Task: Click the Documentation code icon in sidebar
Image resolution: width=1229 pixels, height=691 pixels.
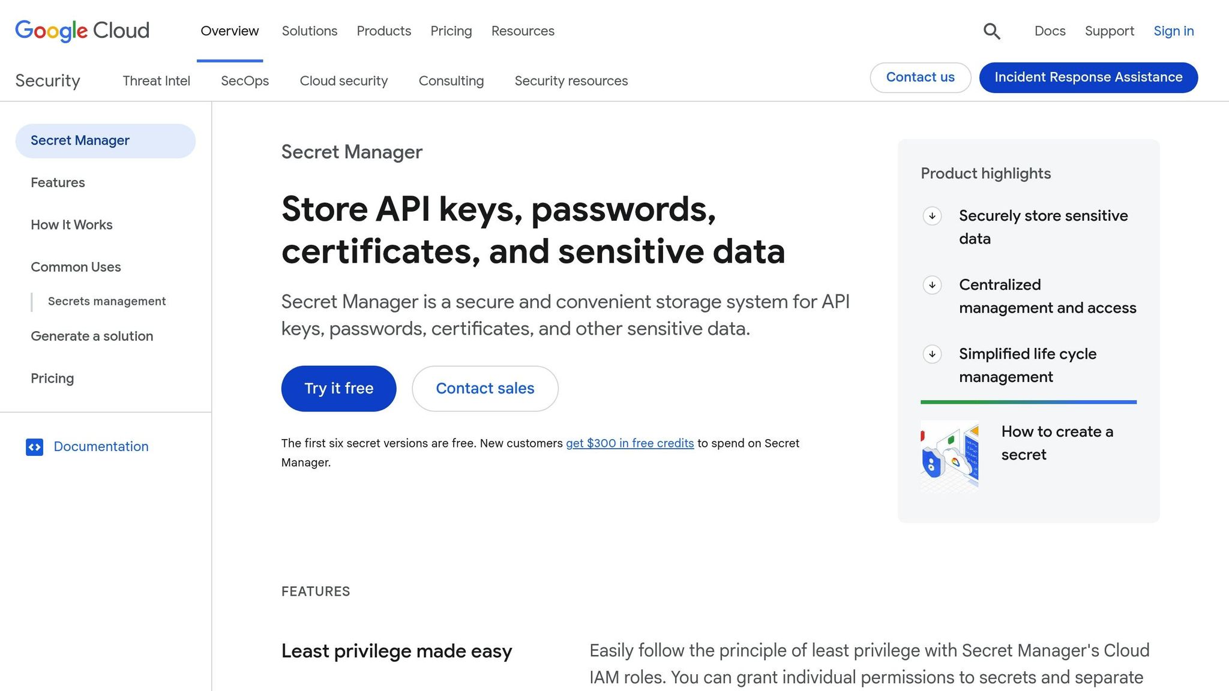Action: click(x=35, y=447)
